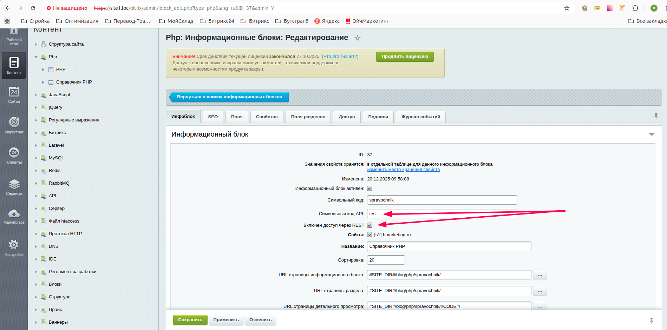This screenshot has width=667, height=330.
Task: Open the Marketplace sidebar section
Action: [x=14, y=216]
